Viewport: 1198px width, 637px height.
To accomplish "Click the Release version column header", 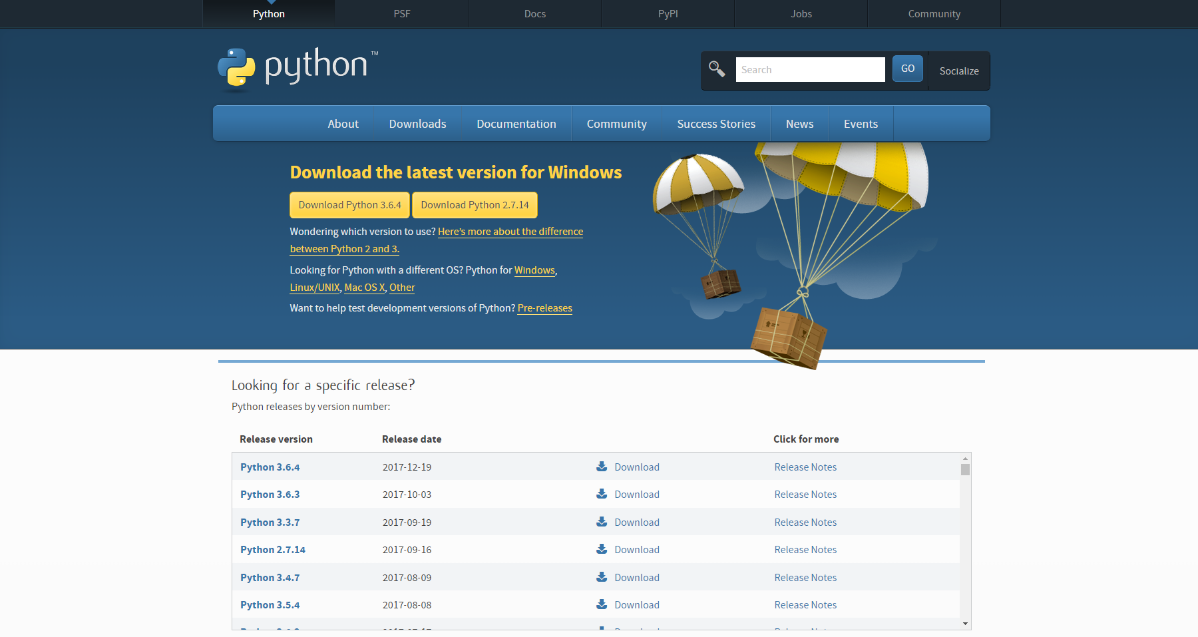I will tap(276, 439).
